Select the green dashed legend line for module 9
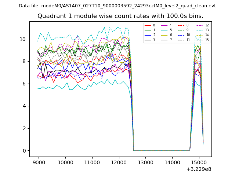The image size is (235, 176). point(181,30)
